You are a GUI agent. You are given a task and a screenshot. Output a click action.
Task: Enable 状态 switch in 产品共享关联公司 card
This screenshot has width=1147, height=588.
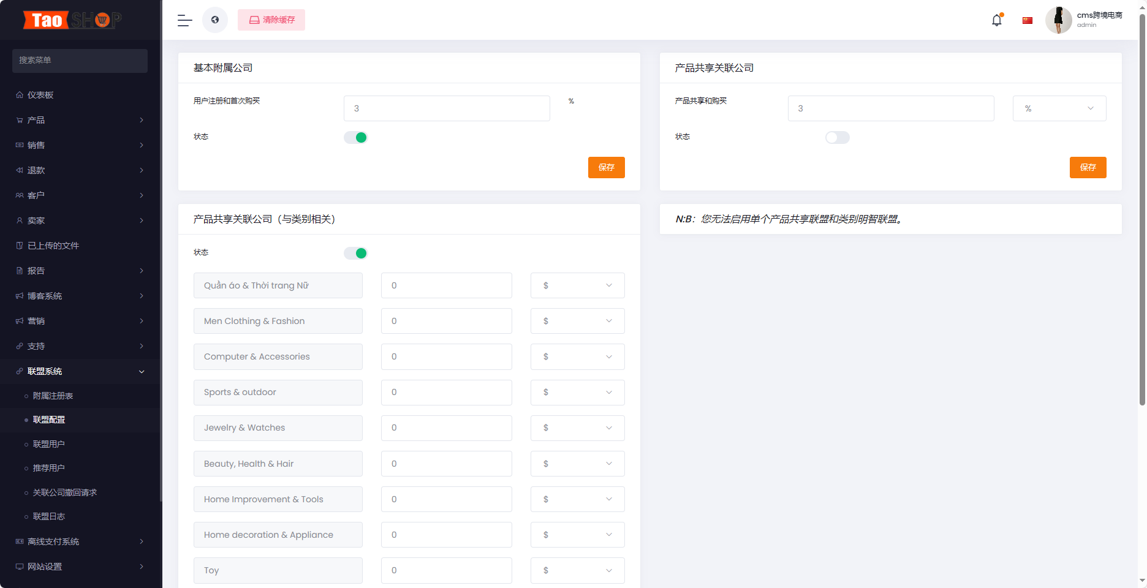pyautogui.click(x=837, y=137)
